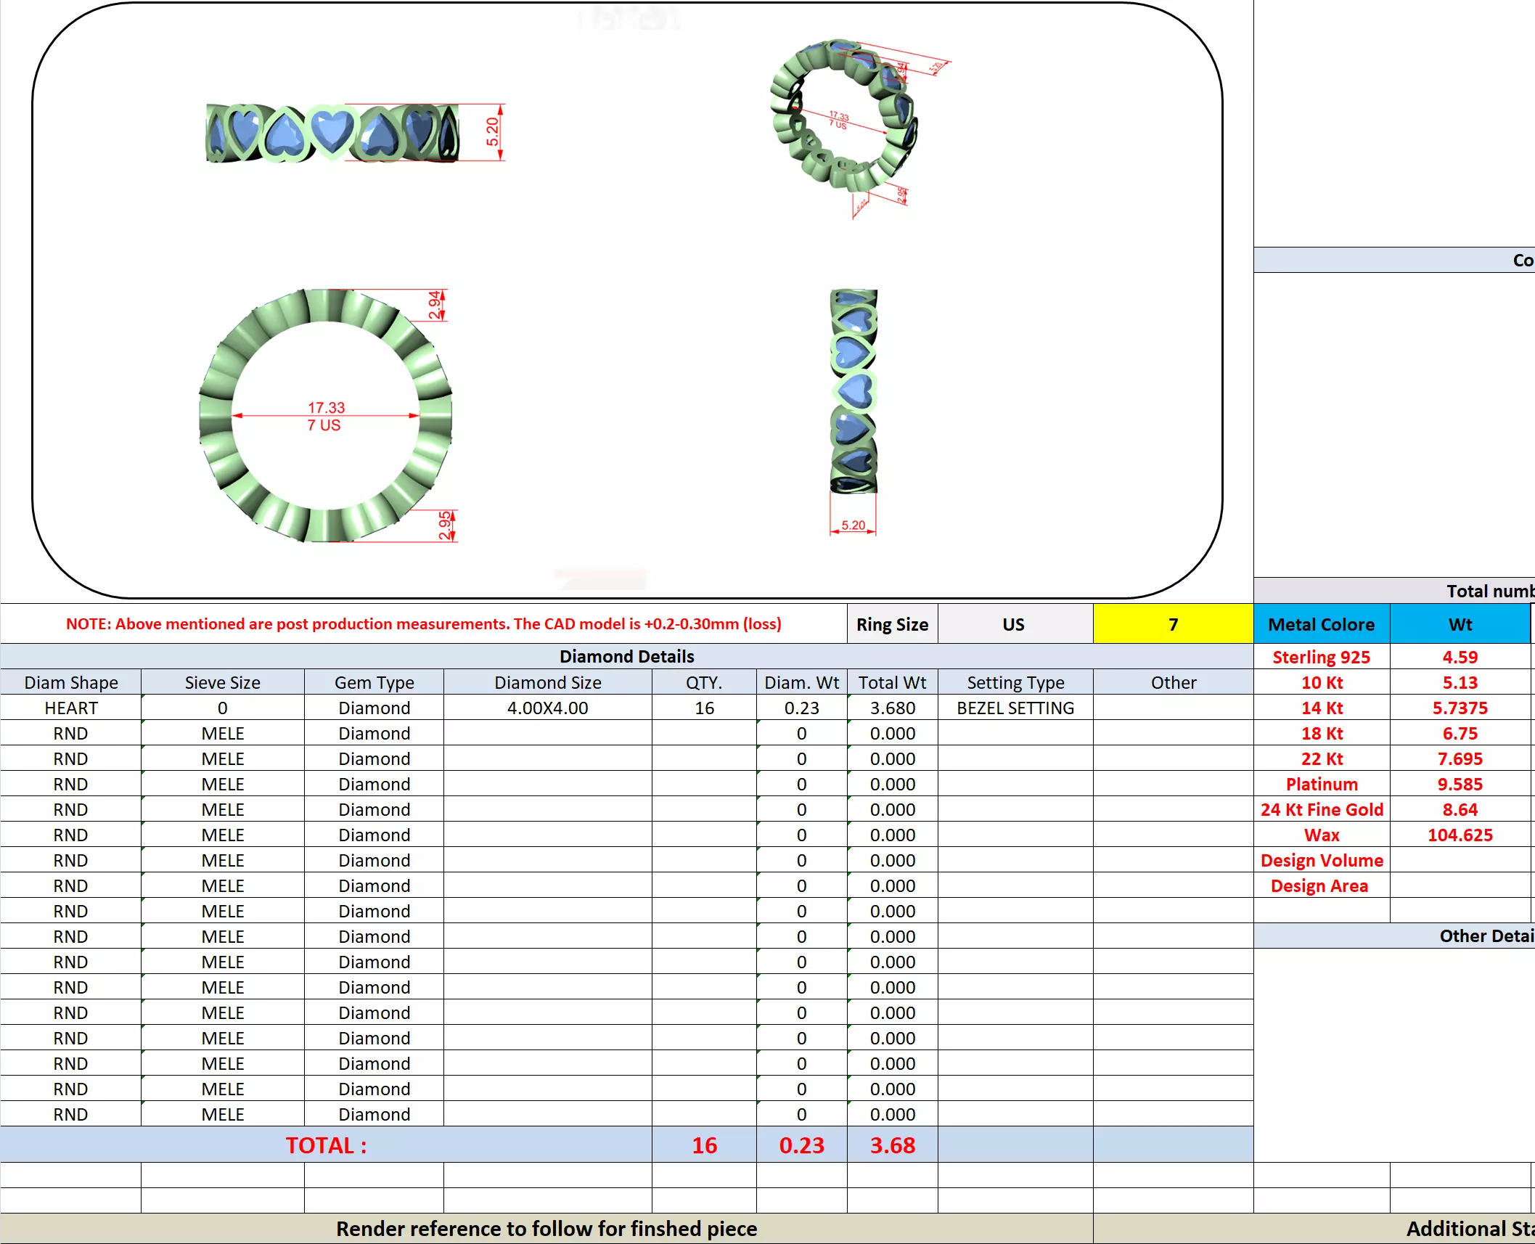Click the Render reference to follow header

point(546,1229)
